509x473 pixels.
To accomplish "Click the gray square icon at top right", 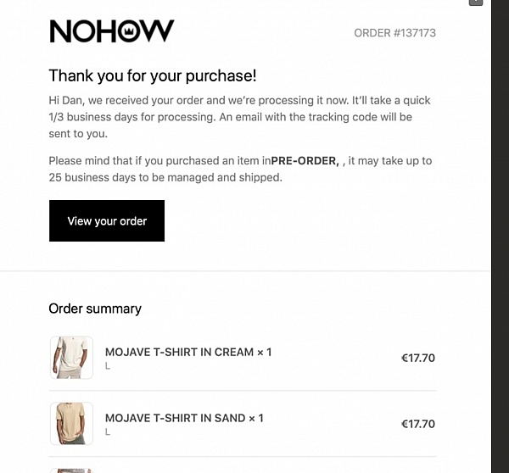I will click(476, 3).
